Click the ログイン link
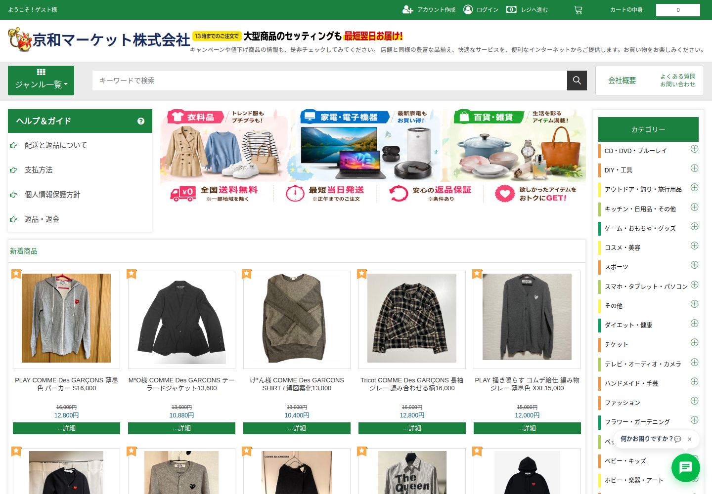Viewport: 712px width, 494px height. click(x=488, y=10)
